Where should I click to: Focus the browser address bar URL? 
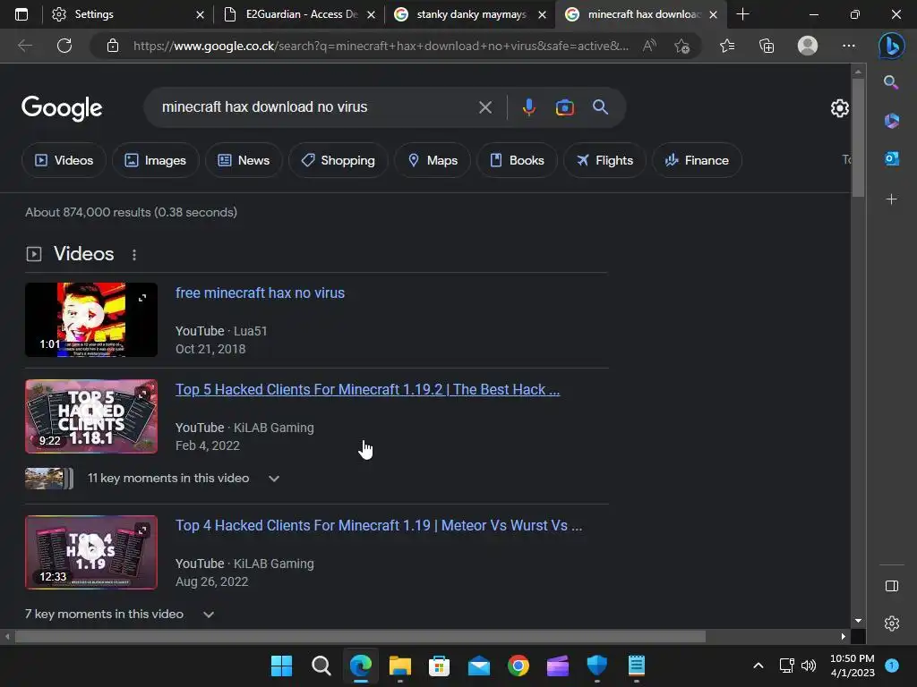pyautogui.click(x=381, y=46)
